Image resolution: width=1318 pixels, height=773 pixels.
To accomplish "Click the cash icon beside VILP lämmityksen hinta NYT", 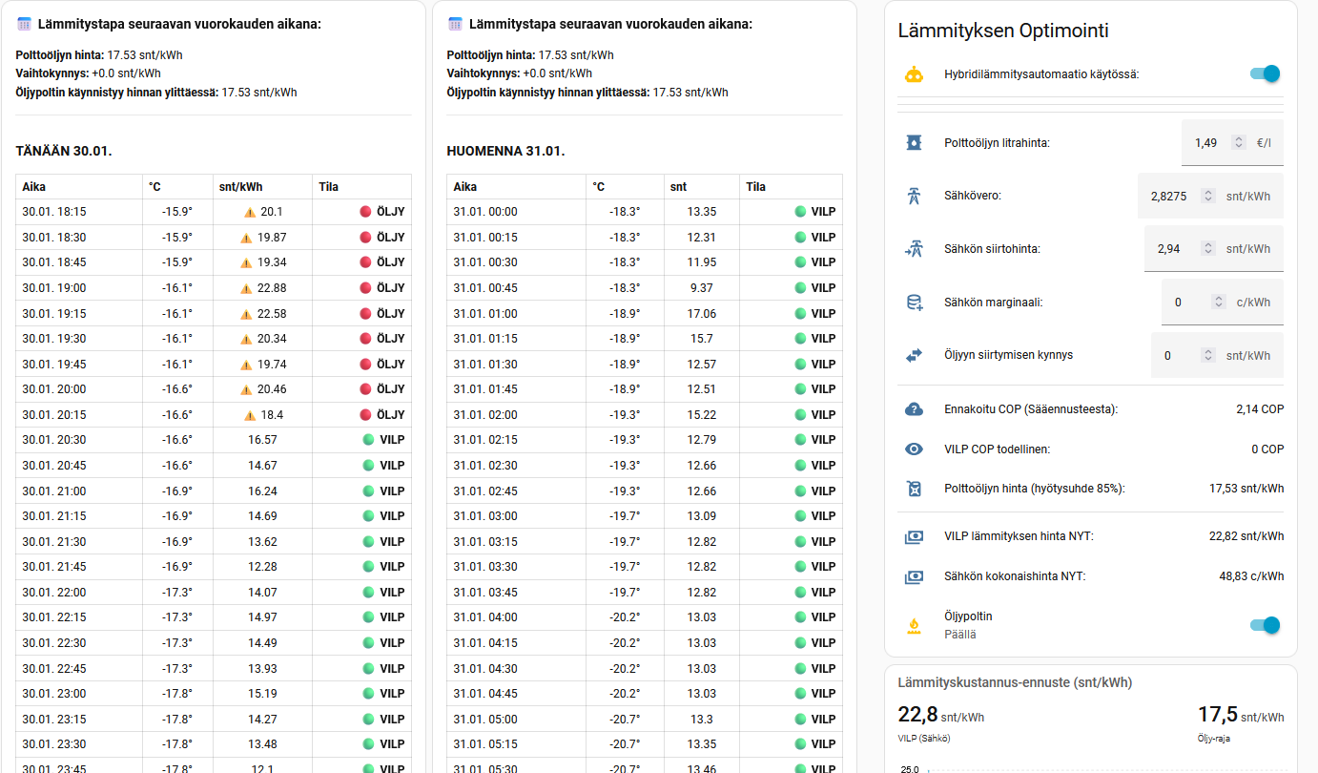I will (914, 535).
